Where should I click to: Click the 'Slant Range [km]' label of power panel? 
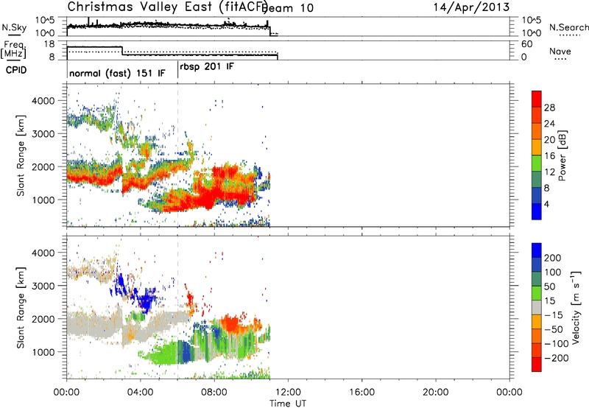21,155
